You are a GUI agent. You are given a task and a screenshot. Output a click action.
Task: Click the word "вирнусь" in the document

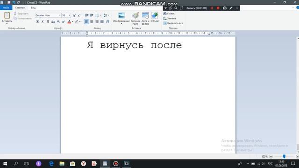point(121,45)
